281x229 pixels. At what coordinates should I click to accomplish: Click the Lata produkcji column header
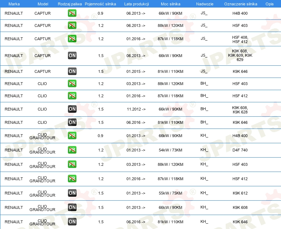tap(137, 4)
